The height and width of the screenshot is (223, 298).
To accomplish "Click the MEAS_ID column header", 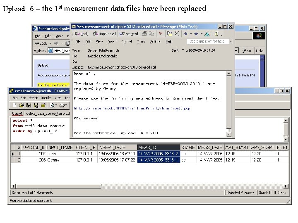I will pyautogui.click(x=159, y=147).
